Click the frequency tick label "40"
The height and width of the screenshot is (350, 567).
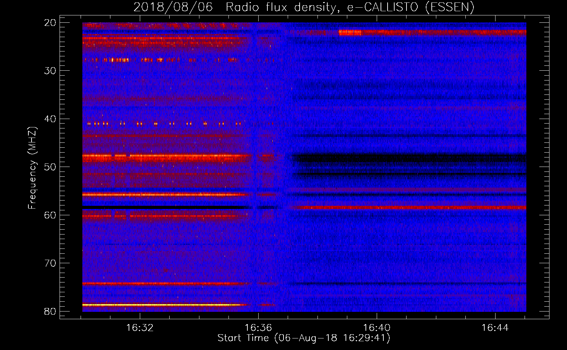point(50,119)
